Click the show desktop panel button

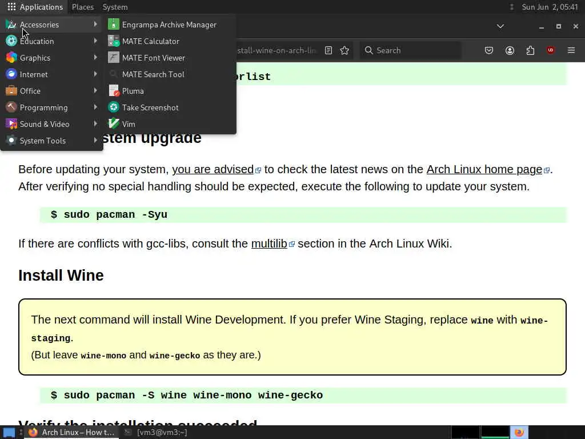click(x=9, y=433)
